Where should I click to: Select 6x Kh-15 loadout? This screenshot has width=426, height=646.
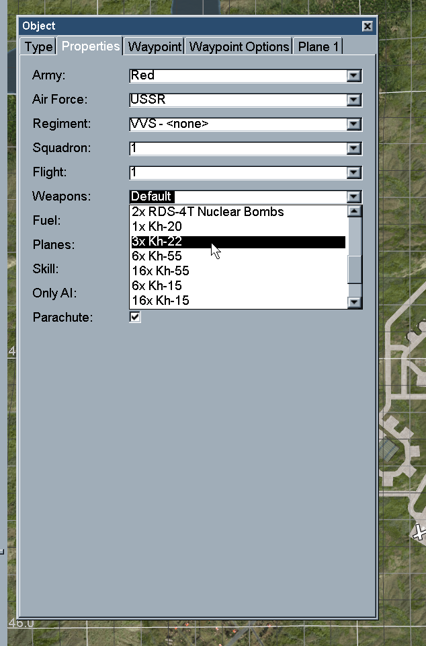click(x=239, y=286)
